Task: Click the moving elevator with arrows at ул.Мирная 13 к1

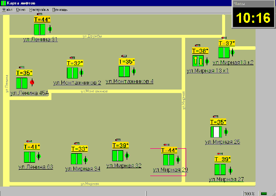Action: tap(198, 61)
